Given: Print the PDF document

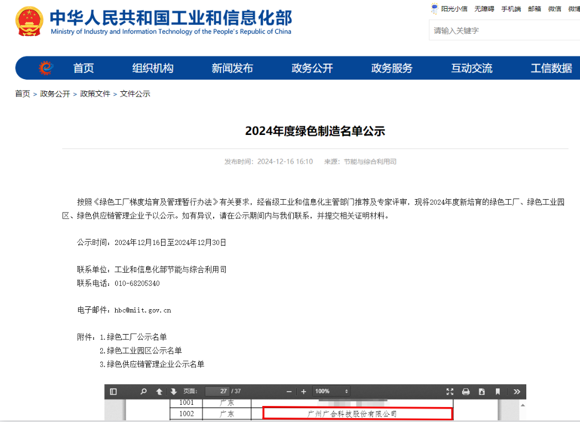Looking at the screenshot, I should pos(466,392).
